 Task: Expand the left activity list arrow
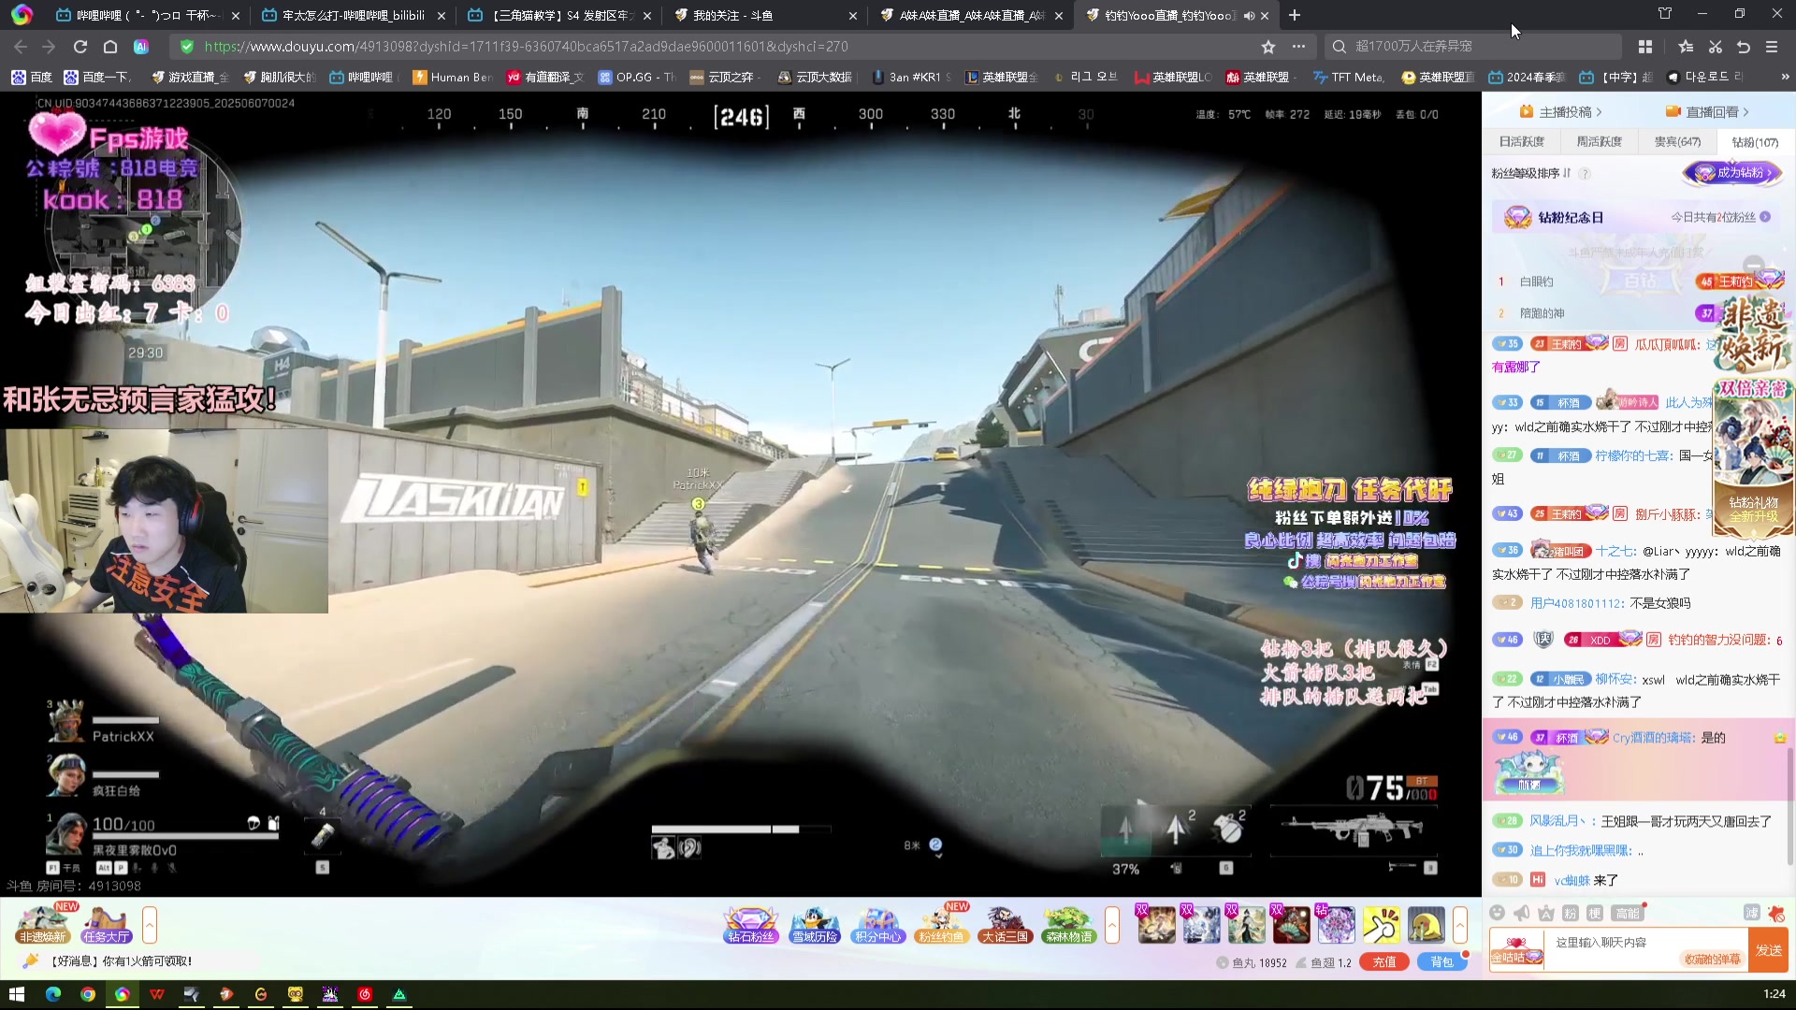(149, 925)
